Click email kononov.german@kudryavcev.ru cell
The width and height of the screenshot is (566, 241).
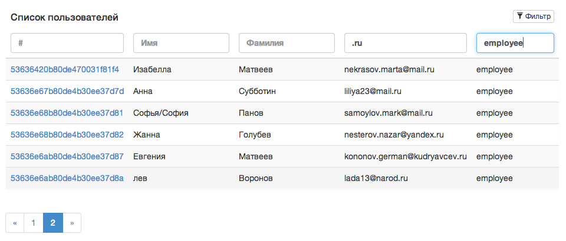(x=406, y=156)
